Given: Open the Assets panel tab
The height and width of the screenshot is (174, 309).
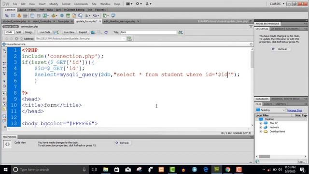Looking at the screenshot, I should [x=268, y=104].
